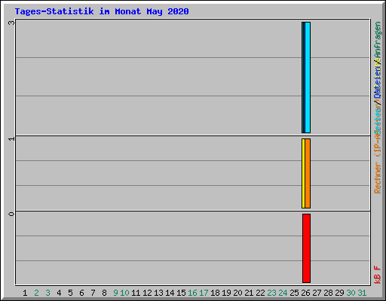
Task: Click day 20 on the x-axis
Action: (x=237, y=293)
